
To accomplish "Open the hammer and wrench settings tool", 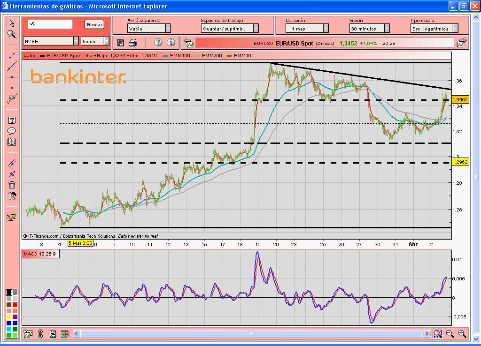I will [12, 196].
